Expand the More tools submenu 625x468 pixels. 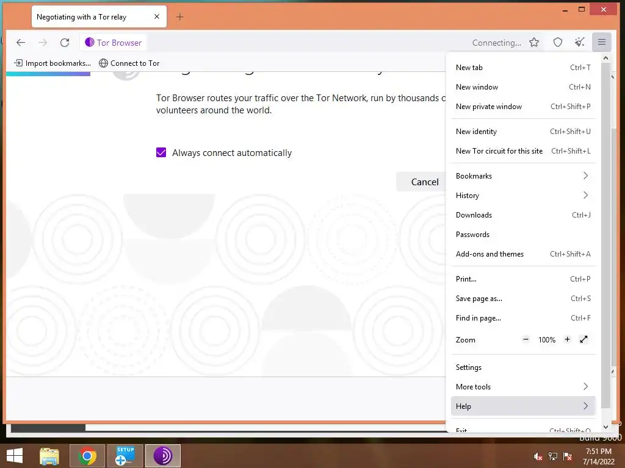(x=523, y=387)
